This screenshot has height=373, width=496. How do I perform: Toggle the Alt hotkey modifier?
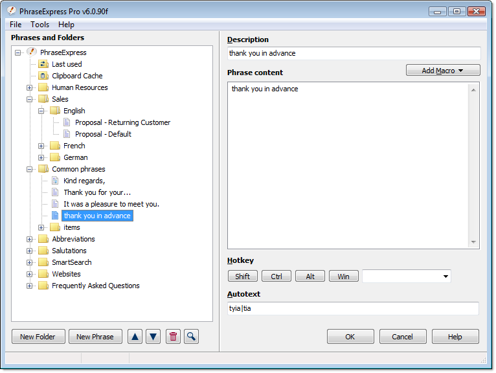310,277
